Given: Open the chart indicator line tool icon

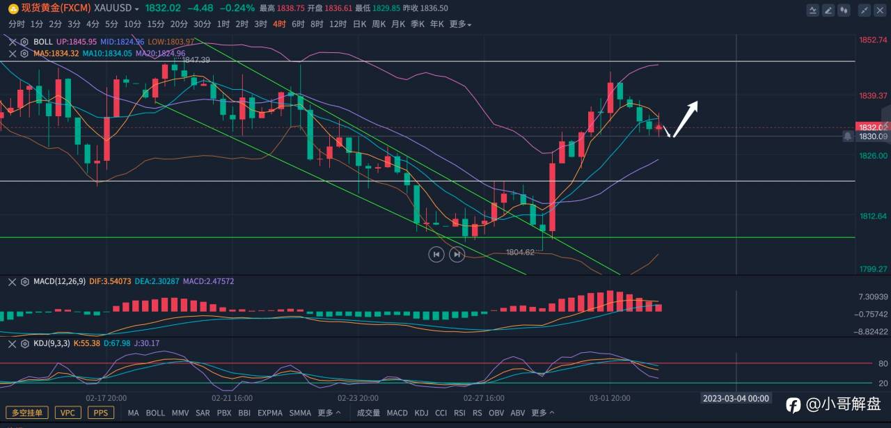Looking at the screenshot, I should 813,10.
